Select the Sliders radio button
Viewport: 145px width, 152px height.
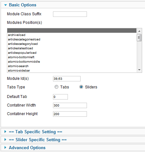81,87
